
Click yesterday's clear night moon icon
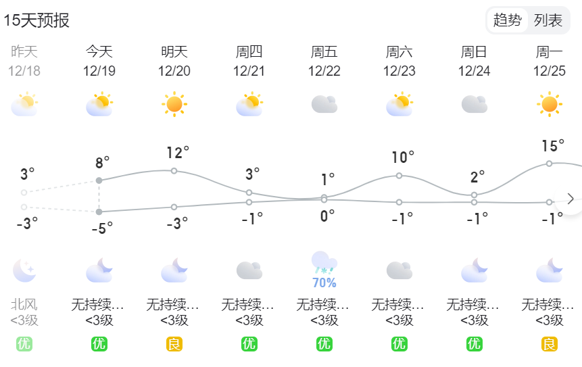24,270
